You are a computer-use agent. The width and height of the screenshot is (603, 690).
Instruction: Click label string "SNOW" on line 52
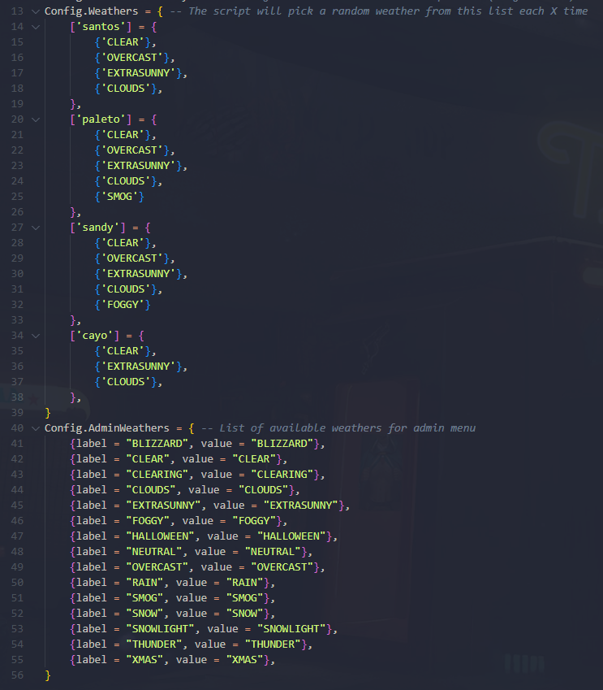144,614
